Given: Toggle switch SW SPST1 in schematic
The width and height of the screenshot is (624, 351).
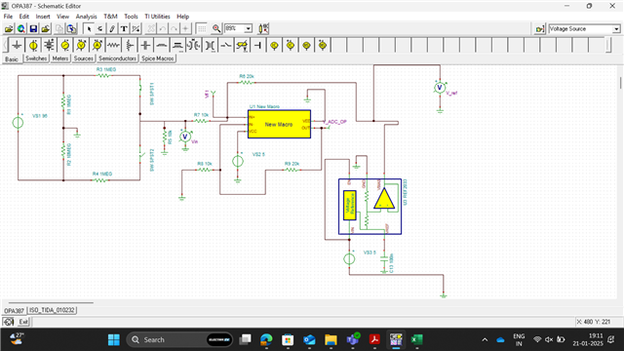Looking at the screenshot, I should click(x=140, y=89).
